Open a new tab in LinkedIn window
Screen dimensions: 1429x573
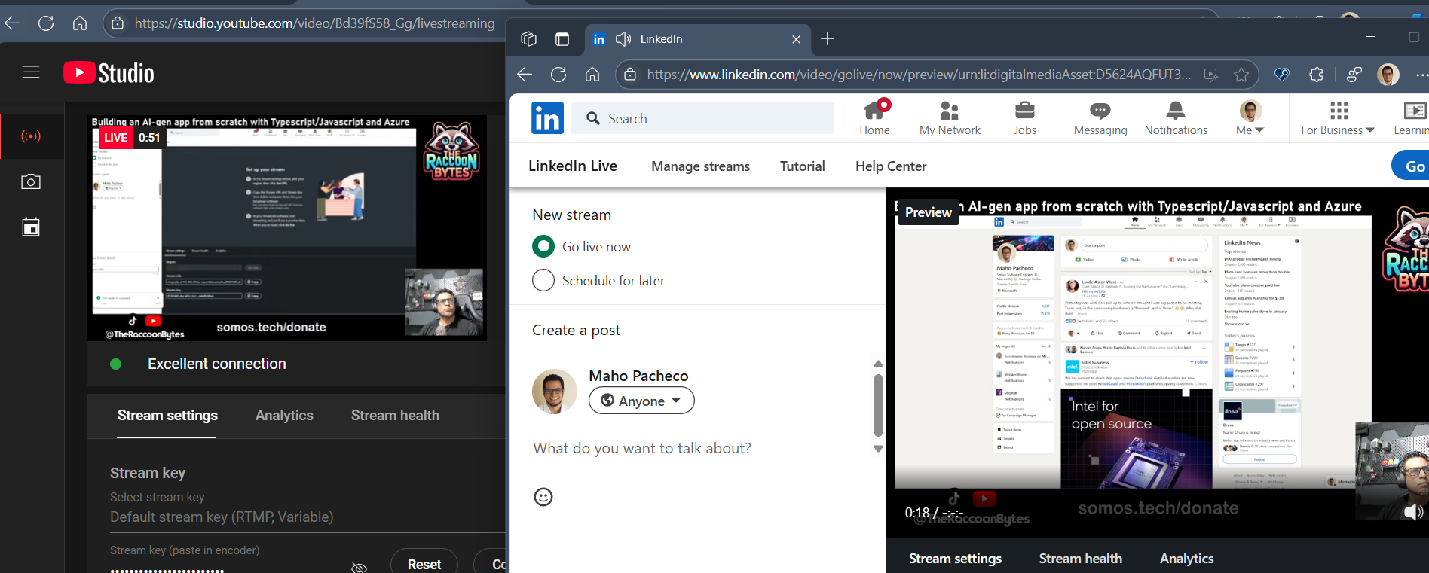[x=828, y=39]
